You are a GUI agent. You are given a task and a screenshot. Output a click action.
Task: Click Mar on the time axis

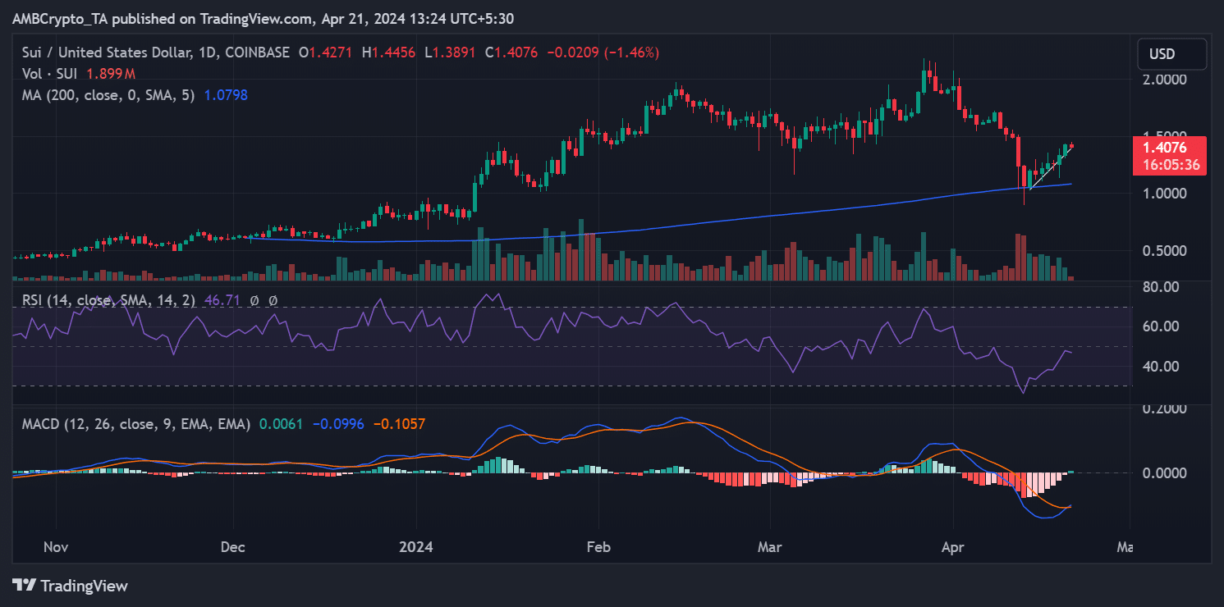771,546
